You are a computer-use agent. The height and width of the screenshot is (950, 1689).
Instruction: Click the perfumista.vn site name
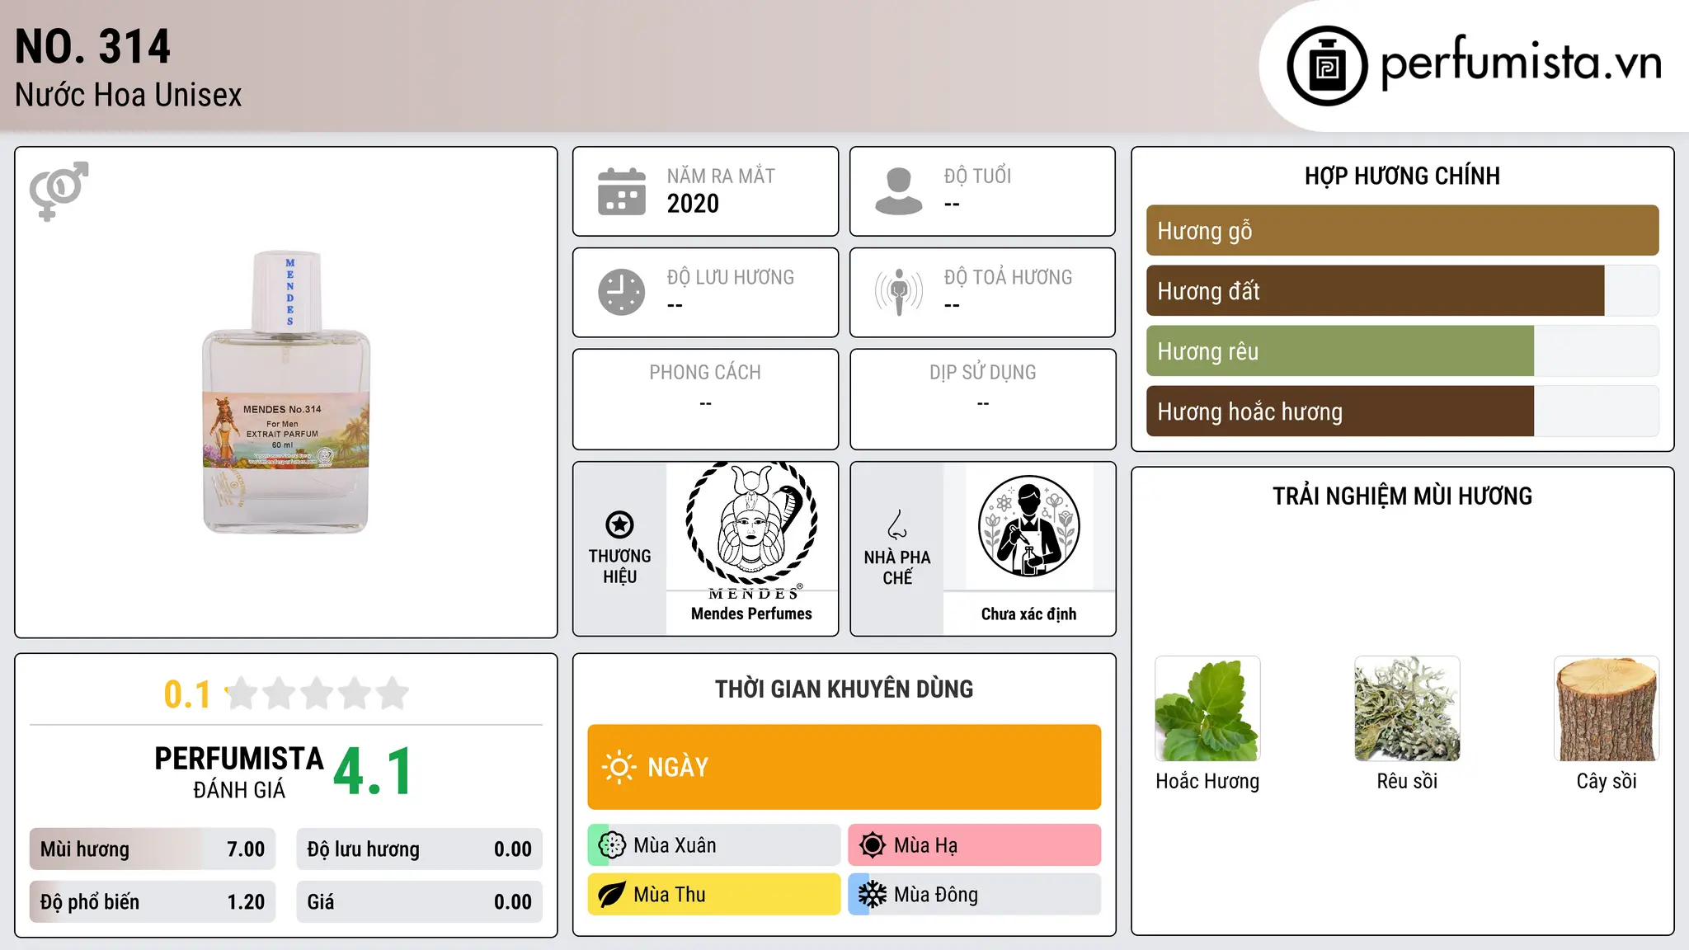[x=1522, y=63]
